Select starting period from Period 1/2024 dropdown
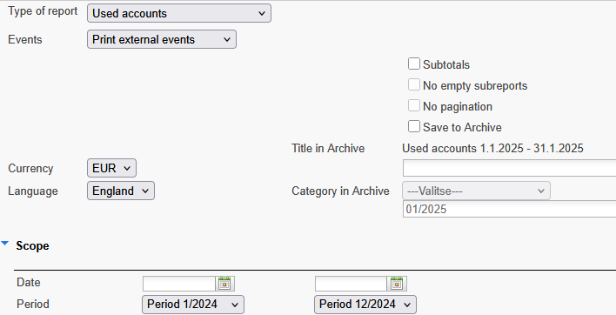616x315 pixels. click(193, 305)
